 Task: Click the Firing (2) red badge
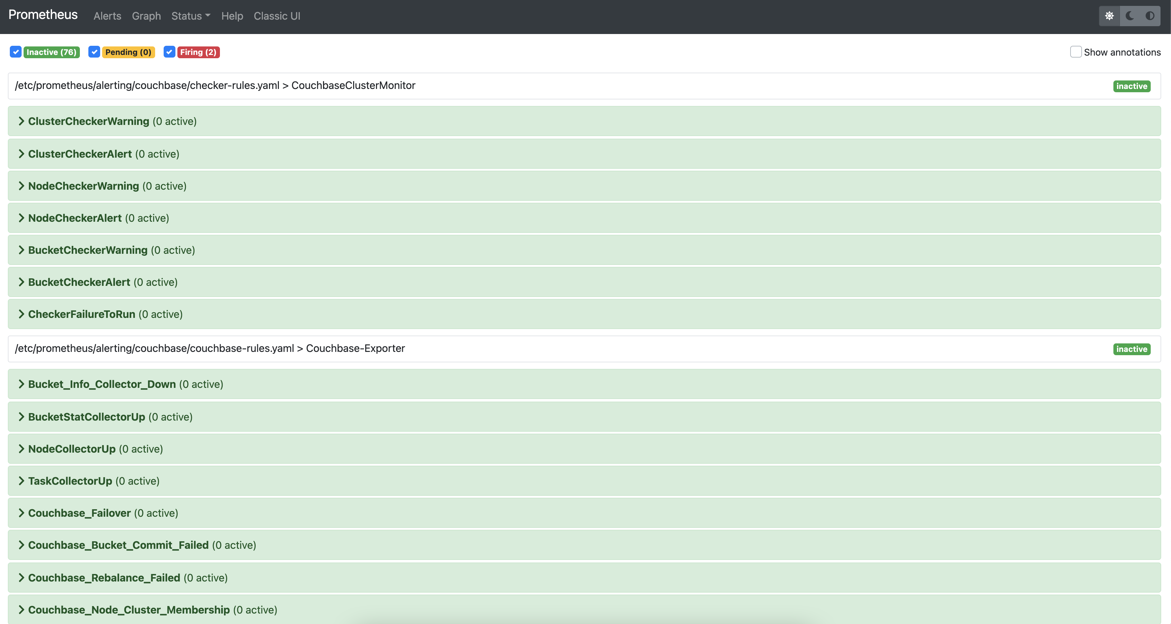coord(198,52)
